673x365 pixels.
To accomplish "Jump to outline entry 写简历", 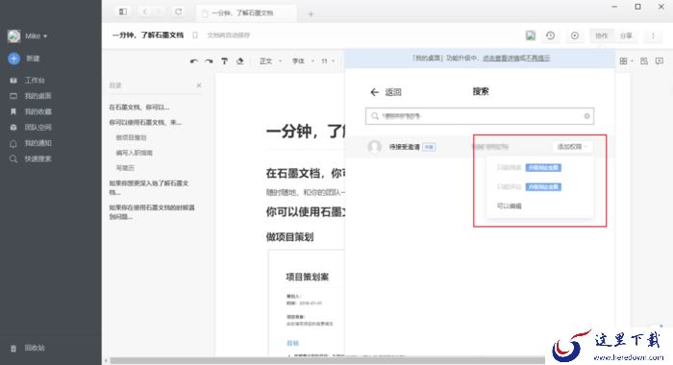I will 125,168.
